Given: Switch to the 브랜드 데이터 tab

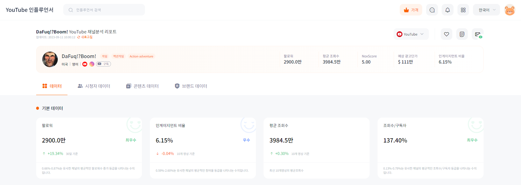Looking at the screenshot, I should point(191,86).
